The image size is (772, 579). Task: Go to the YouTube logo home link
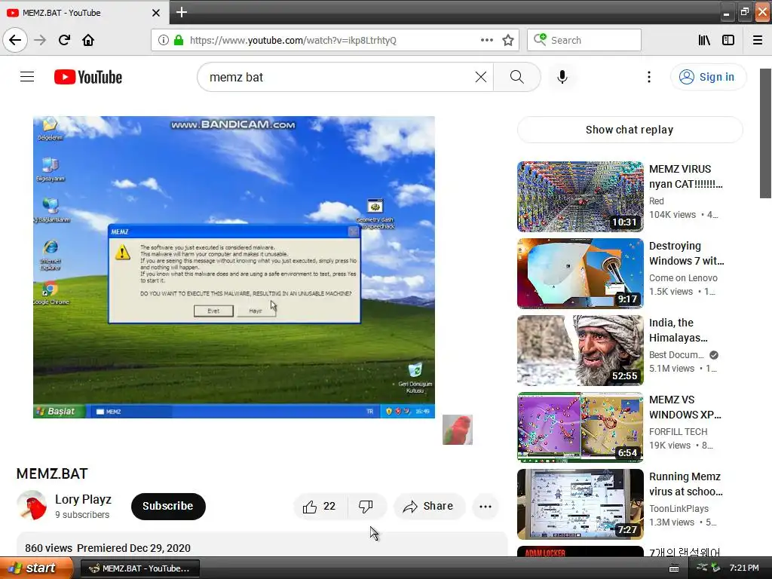[88, 77]
